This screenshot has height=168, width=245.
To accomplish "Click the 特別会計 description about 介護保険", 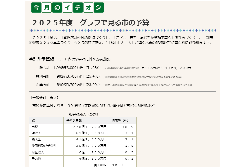I will [x=144, y=77].
